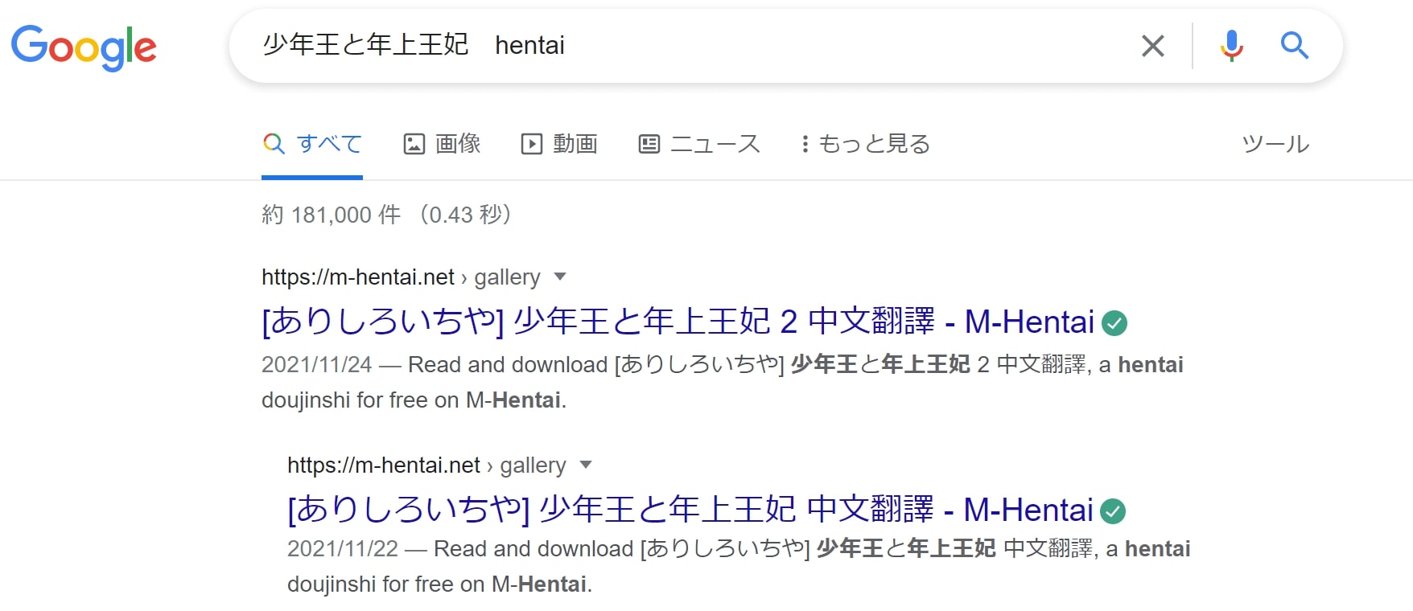This screenshot has width=1413, height=611.
Task: Open the ニュース tab
Action: 699,144
